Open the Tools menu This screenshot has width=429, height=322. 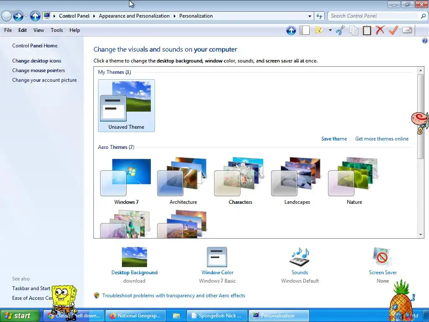(x=57, y=30)
